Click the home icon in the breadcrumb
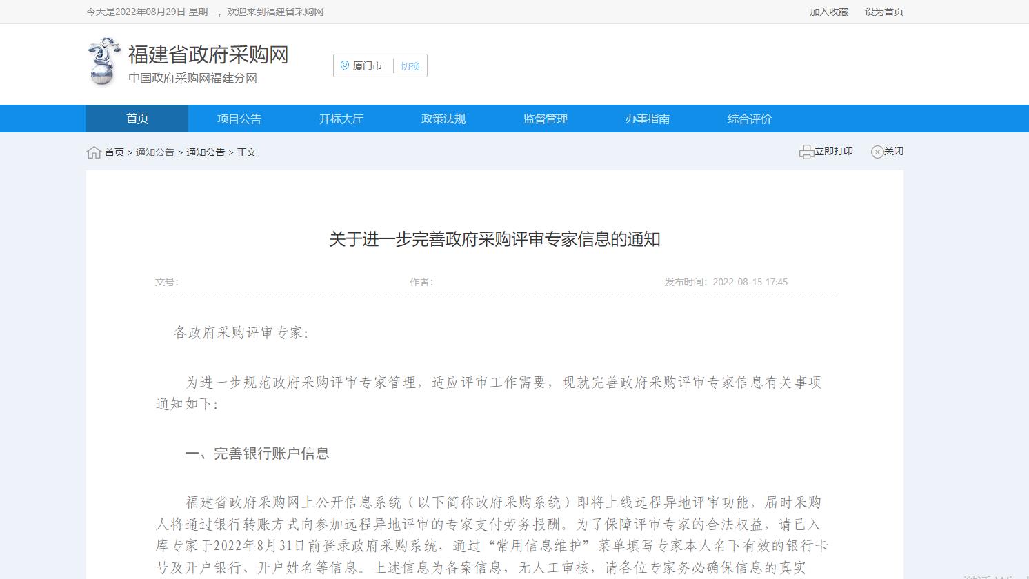Image resolution: width=1029 pixels, height=579 pixels. coord(94,152)
